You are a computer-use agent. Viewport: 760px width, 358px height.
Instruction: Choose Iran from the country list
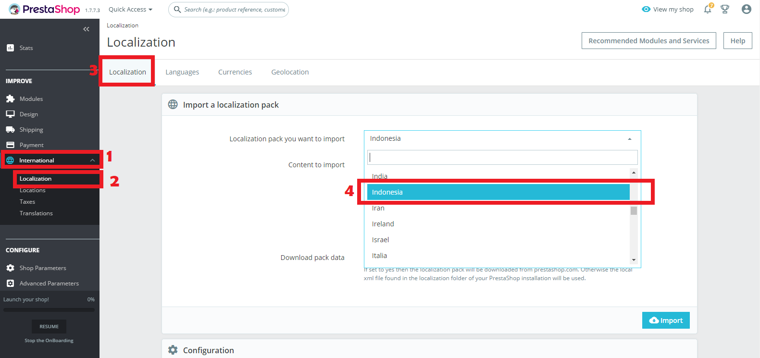(x=498, y=208)
